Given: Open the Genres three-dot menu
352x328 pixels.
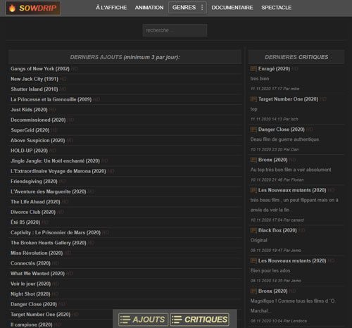Looking at the screenshot, I should pyautogui.click(x=202, y=8).
